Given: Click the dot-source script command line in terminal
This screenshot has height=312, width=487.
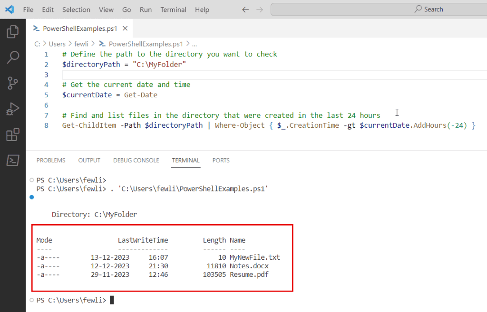Looking at the screenshot, I should pos(152,189).
